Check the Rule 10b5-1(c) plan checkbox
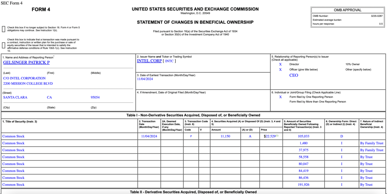This screenshot has height=194, width=387. pyautogui.click(x=4, y=45)
